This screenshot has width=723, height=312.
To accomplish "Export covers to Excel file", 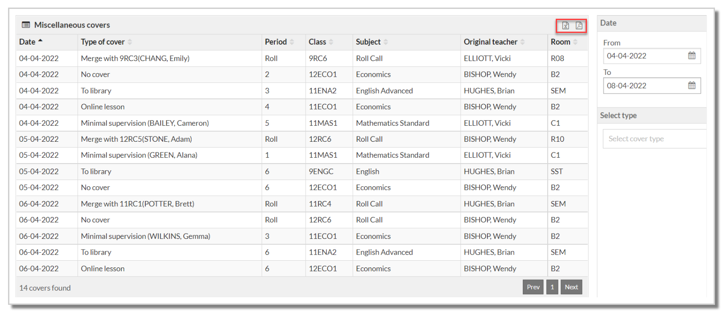I will pyautogui.click(x=565, y=25).
